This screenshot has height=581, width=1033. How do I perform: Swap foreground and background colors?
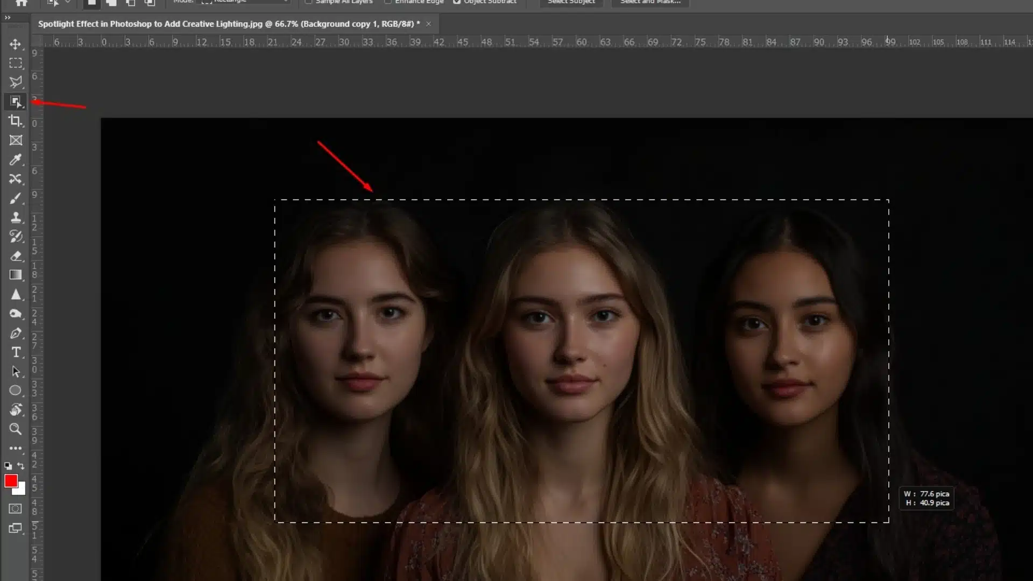[x=21, y=466]
